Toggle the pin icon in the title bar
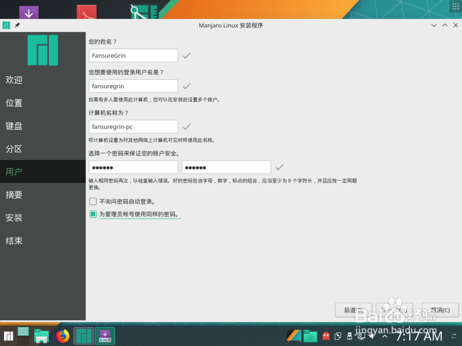 click(x=17, y=25)
